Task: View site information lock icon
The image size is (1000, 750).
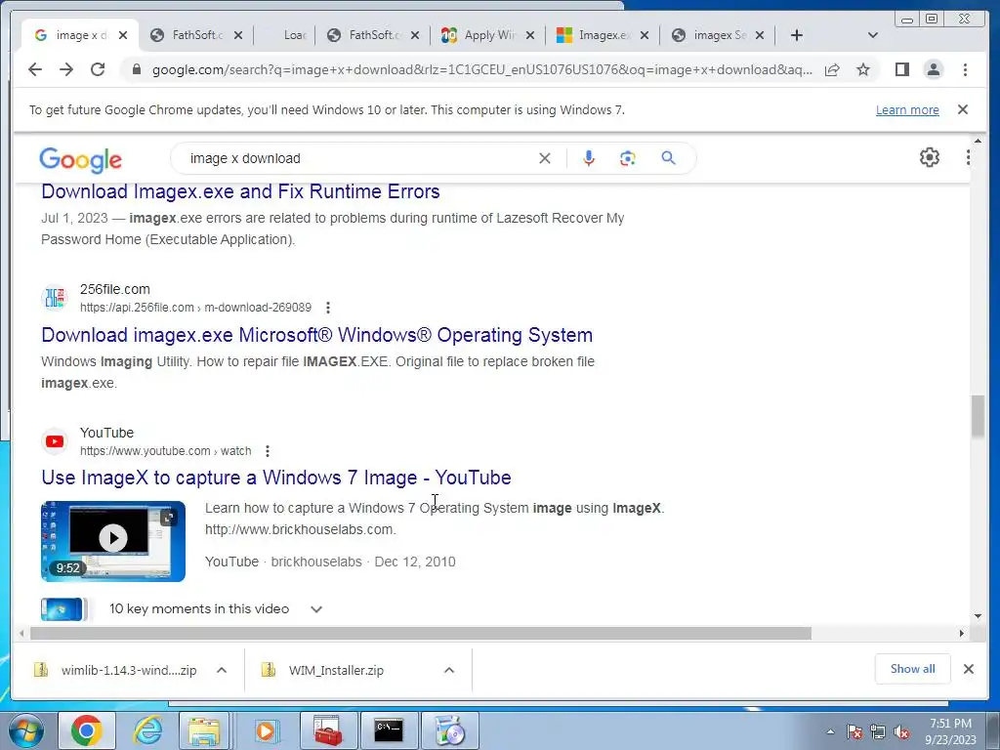Action: point(136,69)
